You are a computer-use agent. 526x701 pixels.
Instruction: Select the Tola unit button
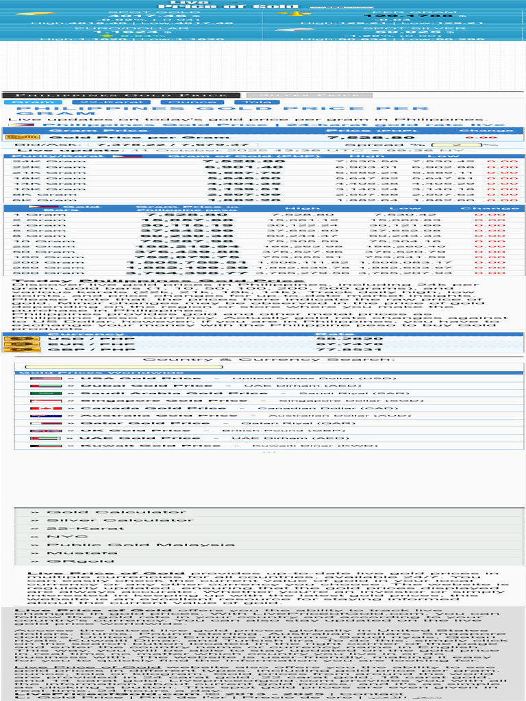tap(257, 102)
